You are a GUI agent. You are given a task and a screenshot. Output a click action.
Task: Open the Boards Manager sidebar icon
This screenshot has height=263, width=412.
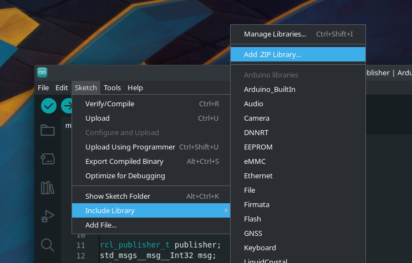point(48,159)
